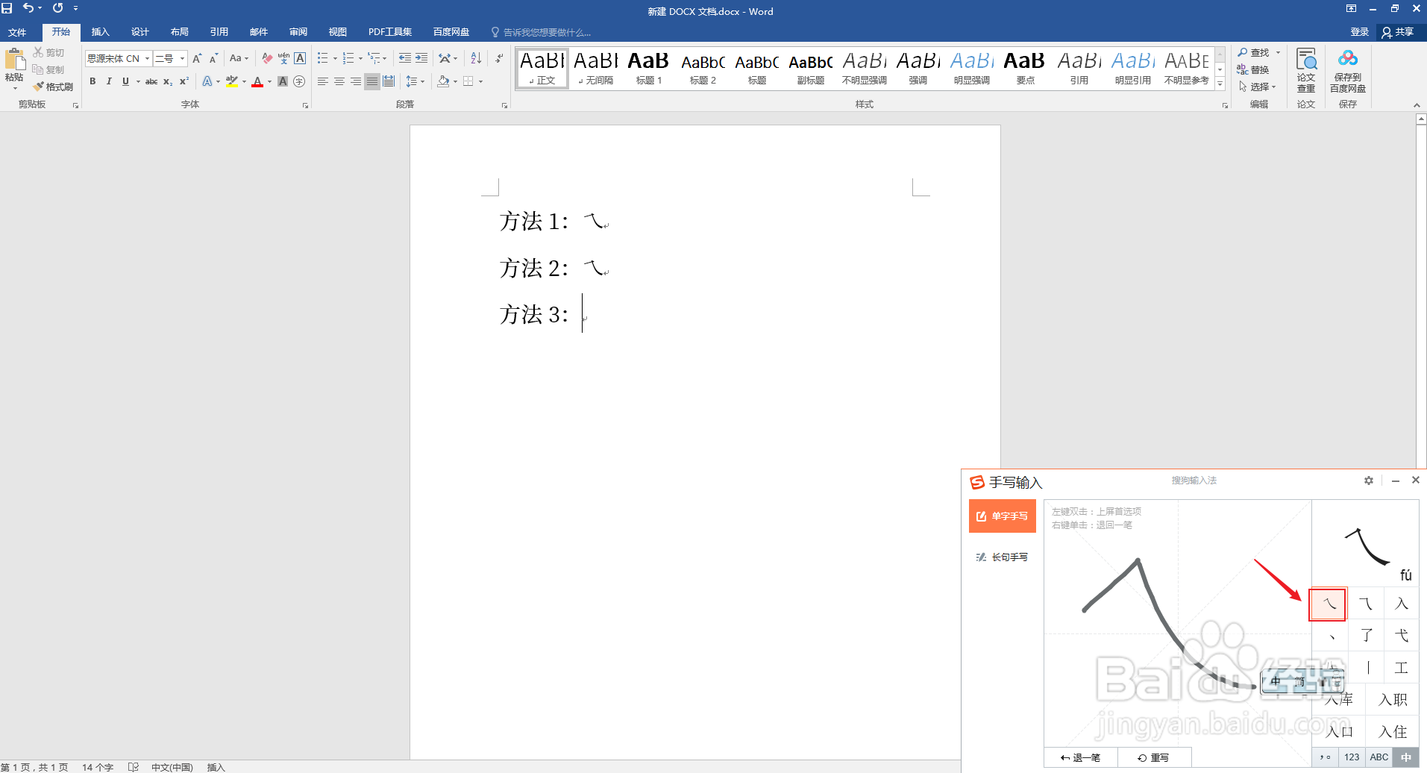
Task: Open the yellow text highlight color button
Action: 232,81
